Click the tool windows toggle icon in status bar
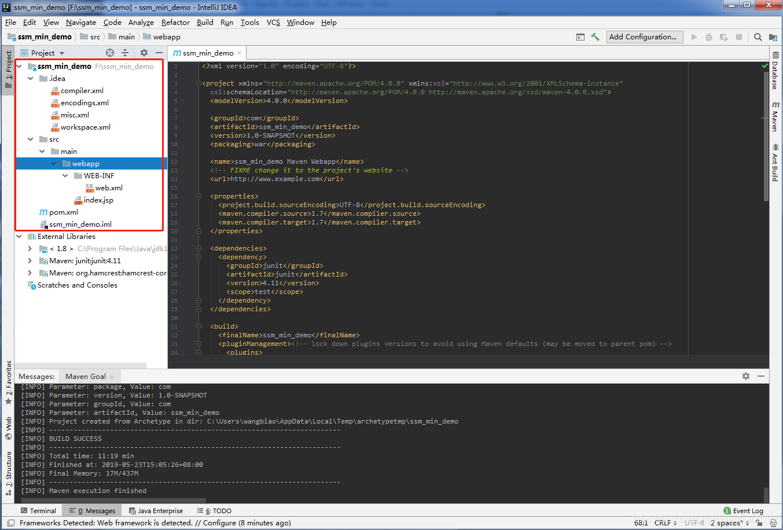The height and width of the screenshot is (530, 783). point(11,523)
